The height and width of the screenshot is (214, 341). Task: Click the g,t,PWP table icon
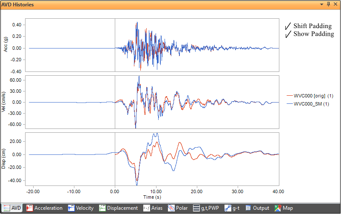point(196,208)
